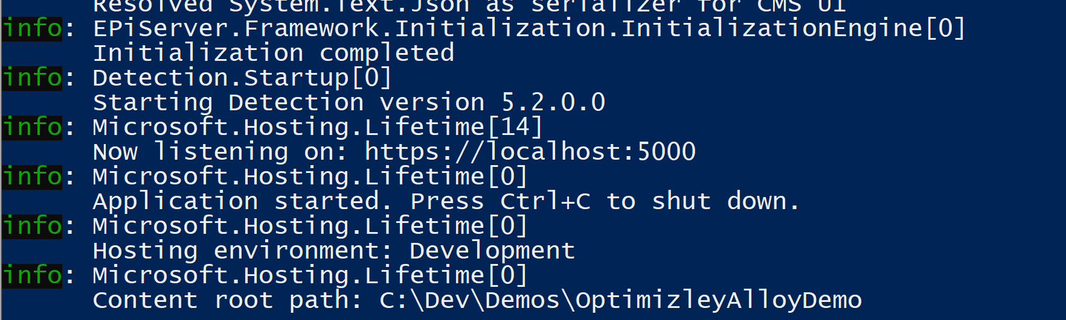Click the word 'Development' in the log
Screen dimensions: 1066x320
point(492,251)
